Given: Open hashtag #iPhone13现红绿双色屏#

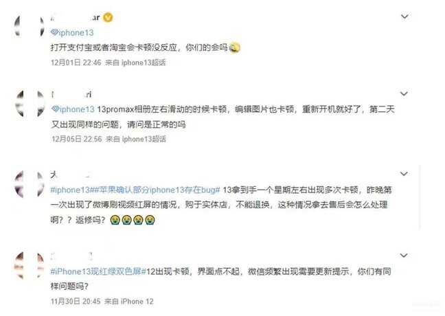Looking at the screenshot, I should pyautogui.click(x=98, y=271).
